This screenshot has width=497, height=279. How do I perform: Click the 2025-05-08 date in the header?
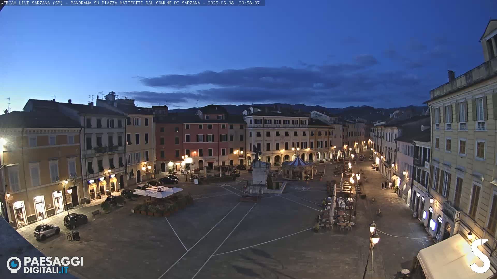[221, 3]
